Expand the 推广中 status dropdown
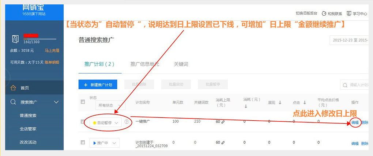The height and width of the screenshot is (156, 373). [105, 143]
